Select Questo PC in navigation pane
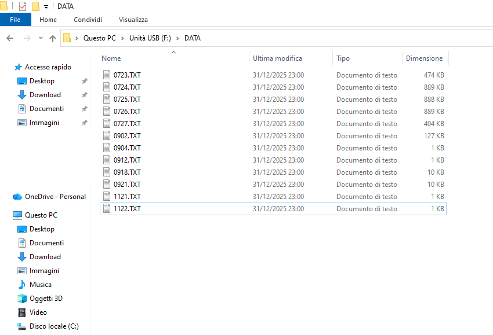The width and height of the screenshot is (493, 335). 41,215
